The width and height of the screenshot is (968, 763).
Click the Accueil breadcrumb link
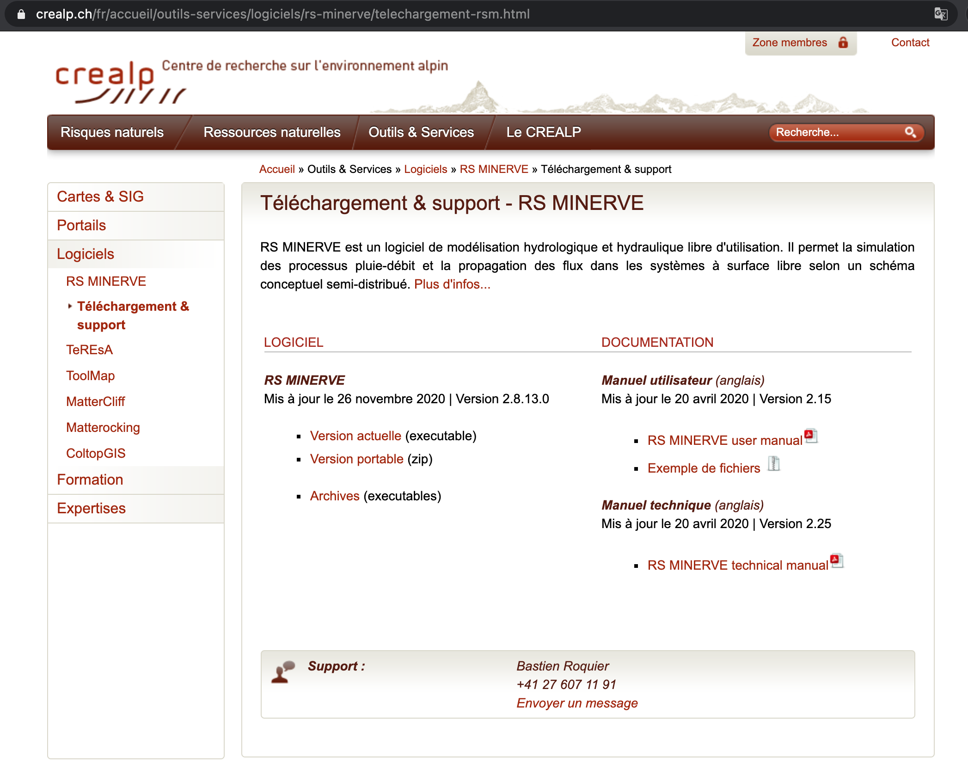(x=277, y=169)
